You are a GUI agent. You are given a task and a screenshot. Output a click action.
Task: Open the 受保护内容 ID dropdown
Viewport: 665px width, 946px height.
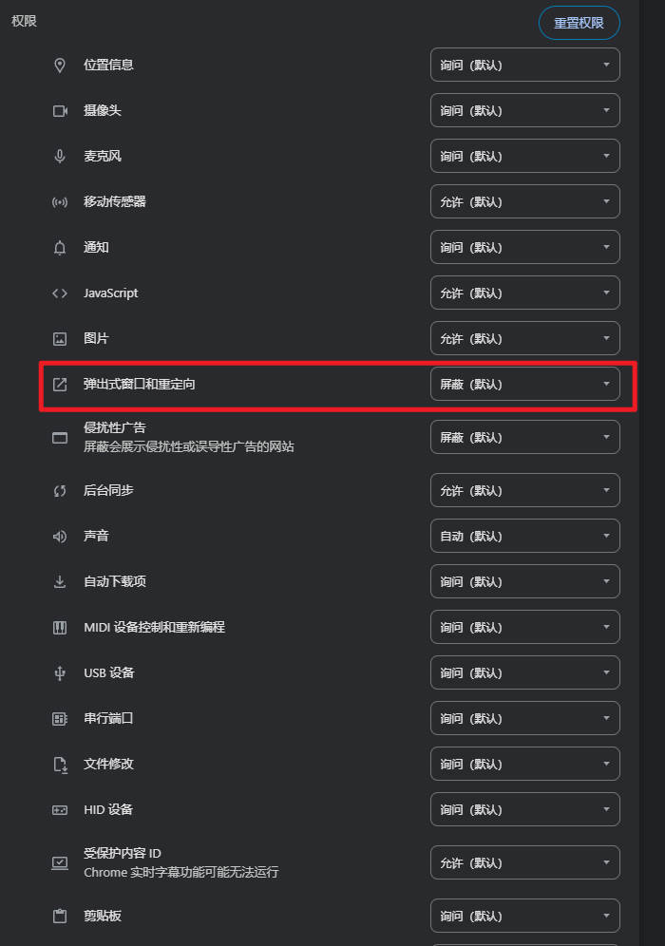(x=524, y=862)
